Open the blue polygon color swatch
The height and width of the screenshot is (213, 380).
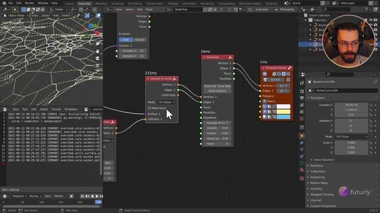(283, 117)
